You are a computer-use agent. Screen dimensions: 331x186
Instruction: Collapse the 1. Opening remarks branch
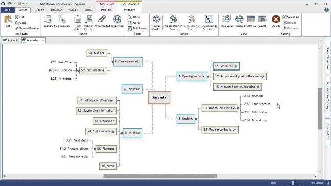coord(208,77)
